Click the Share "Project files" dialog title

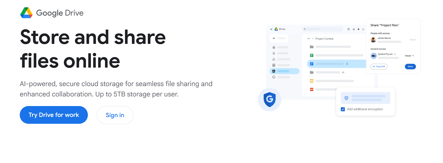tap(385, 25)
